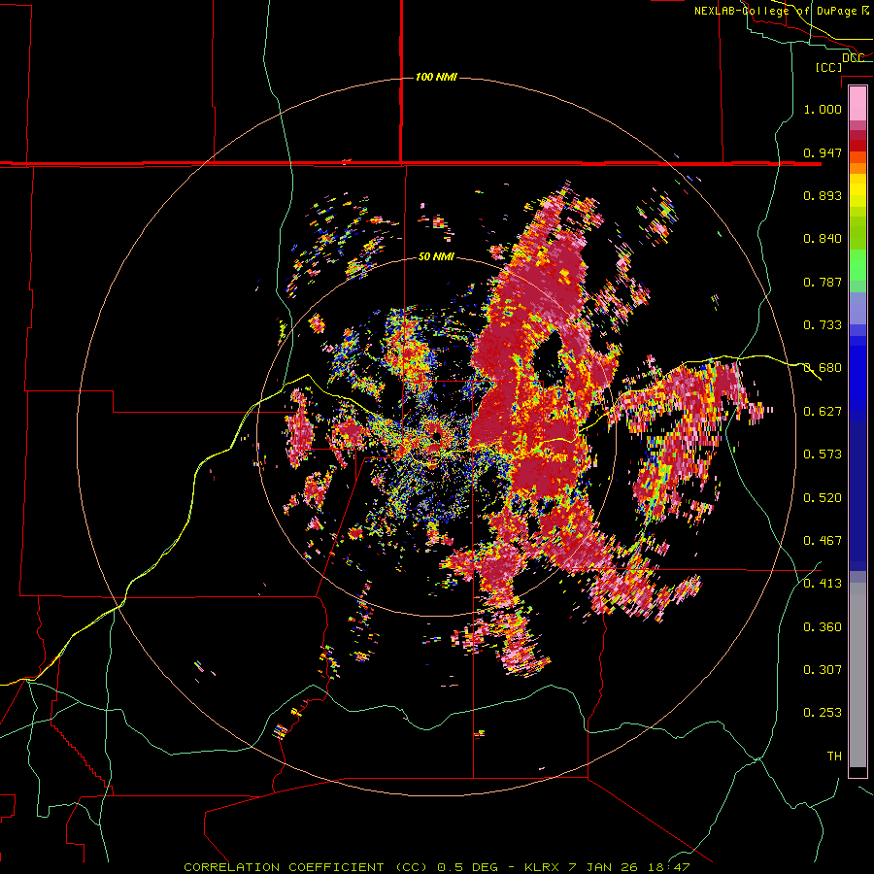This screenshot has height=874, width=874.
Task: Click the 0.360 scale value
Action: (x=823, y=627)
